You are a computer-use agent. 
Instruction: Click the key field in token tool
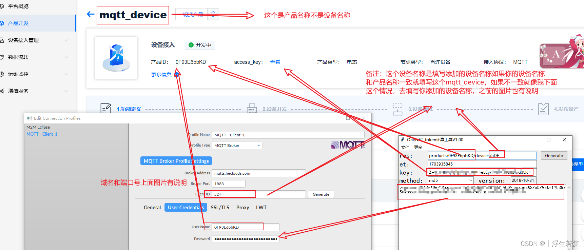[482, 172]
